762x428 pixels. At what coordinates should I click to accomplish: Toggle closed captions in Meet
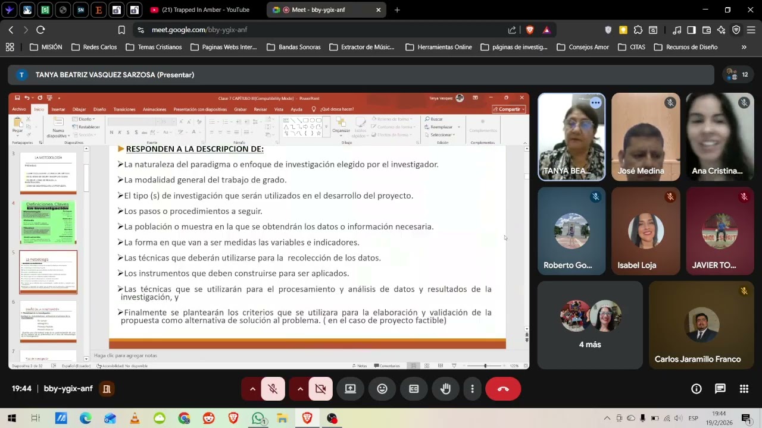coord(414,389)
